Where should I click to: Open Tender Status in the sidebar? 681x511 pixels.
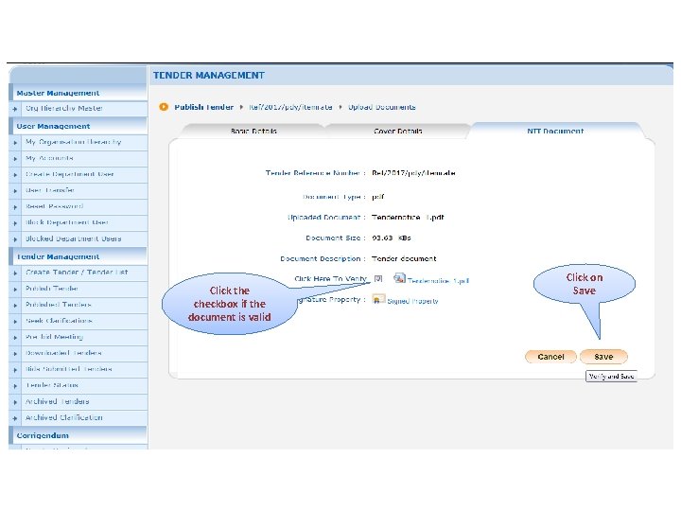(x=52, y=385)
